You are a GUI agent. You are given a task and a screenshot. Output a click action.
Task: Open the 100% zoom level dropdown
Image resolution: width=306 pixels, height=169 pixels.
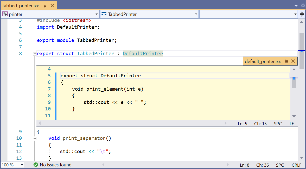[22, 165]
